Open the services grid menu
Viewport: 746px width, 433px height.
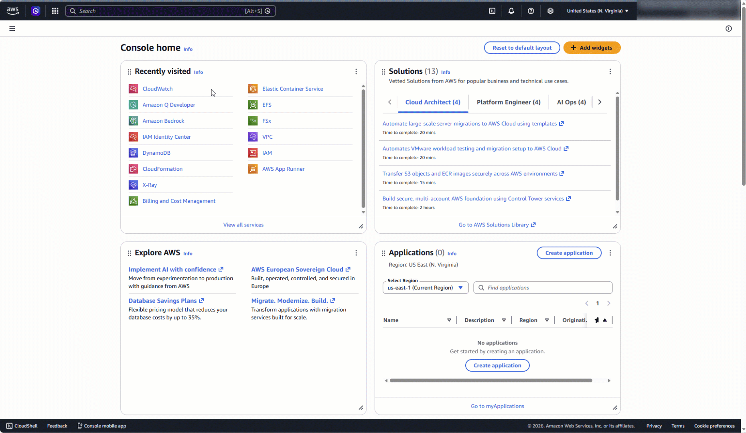55,11
